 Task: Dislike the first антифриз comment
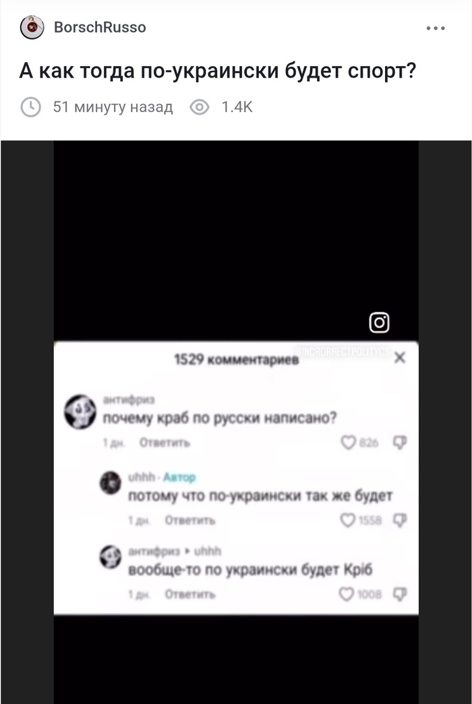click(x=400, y=443)
